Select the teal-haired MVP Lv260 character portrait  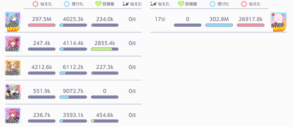click(13, 20)
